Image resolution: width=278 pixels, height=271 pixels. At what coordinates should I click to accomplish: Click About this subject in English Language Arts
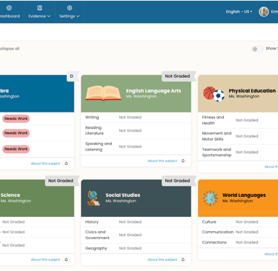point(162,161)
